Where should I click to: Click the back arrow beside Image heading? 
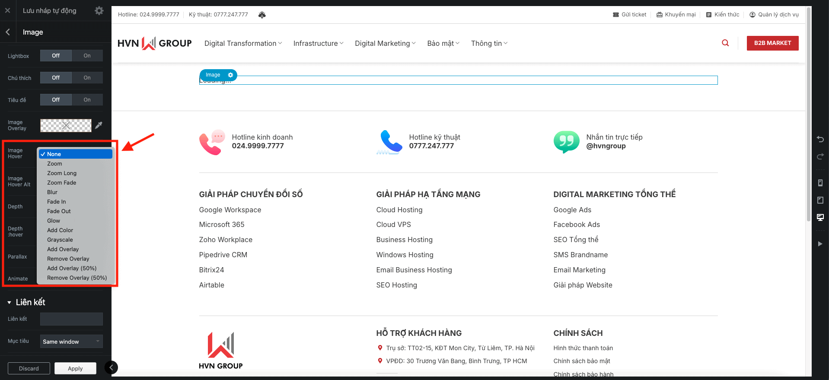8,32
